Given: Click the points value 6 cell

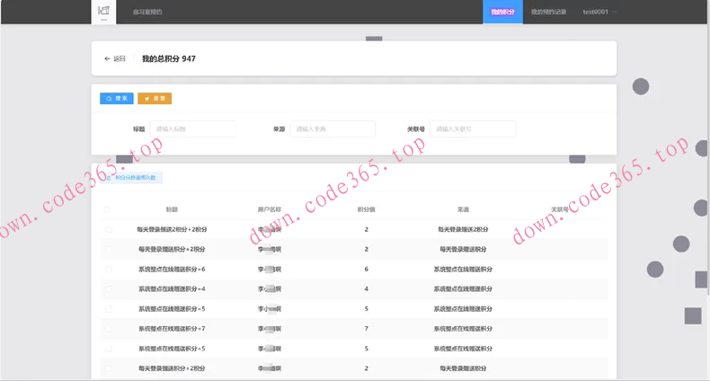Looking at the screenshot, I should point(367,270).
